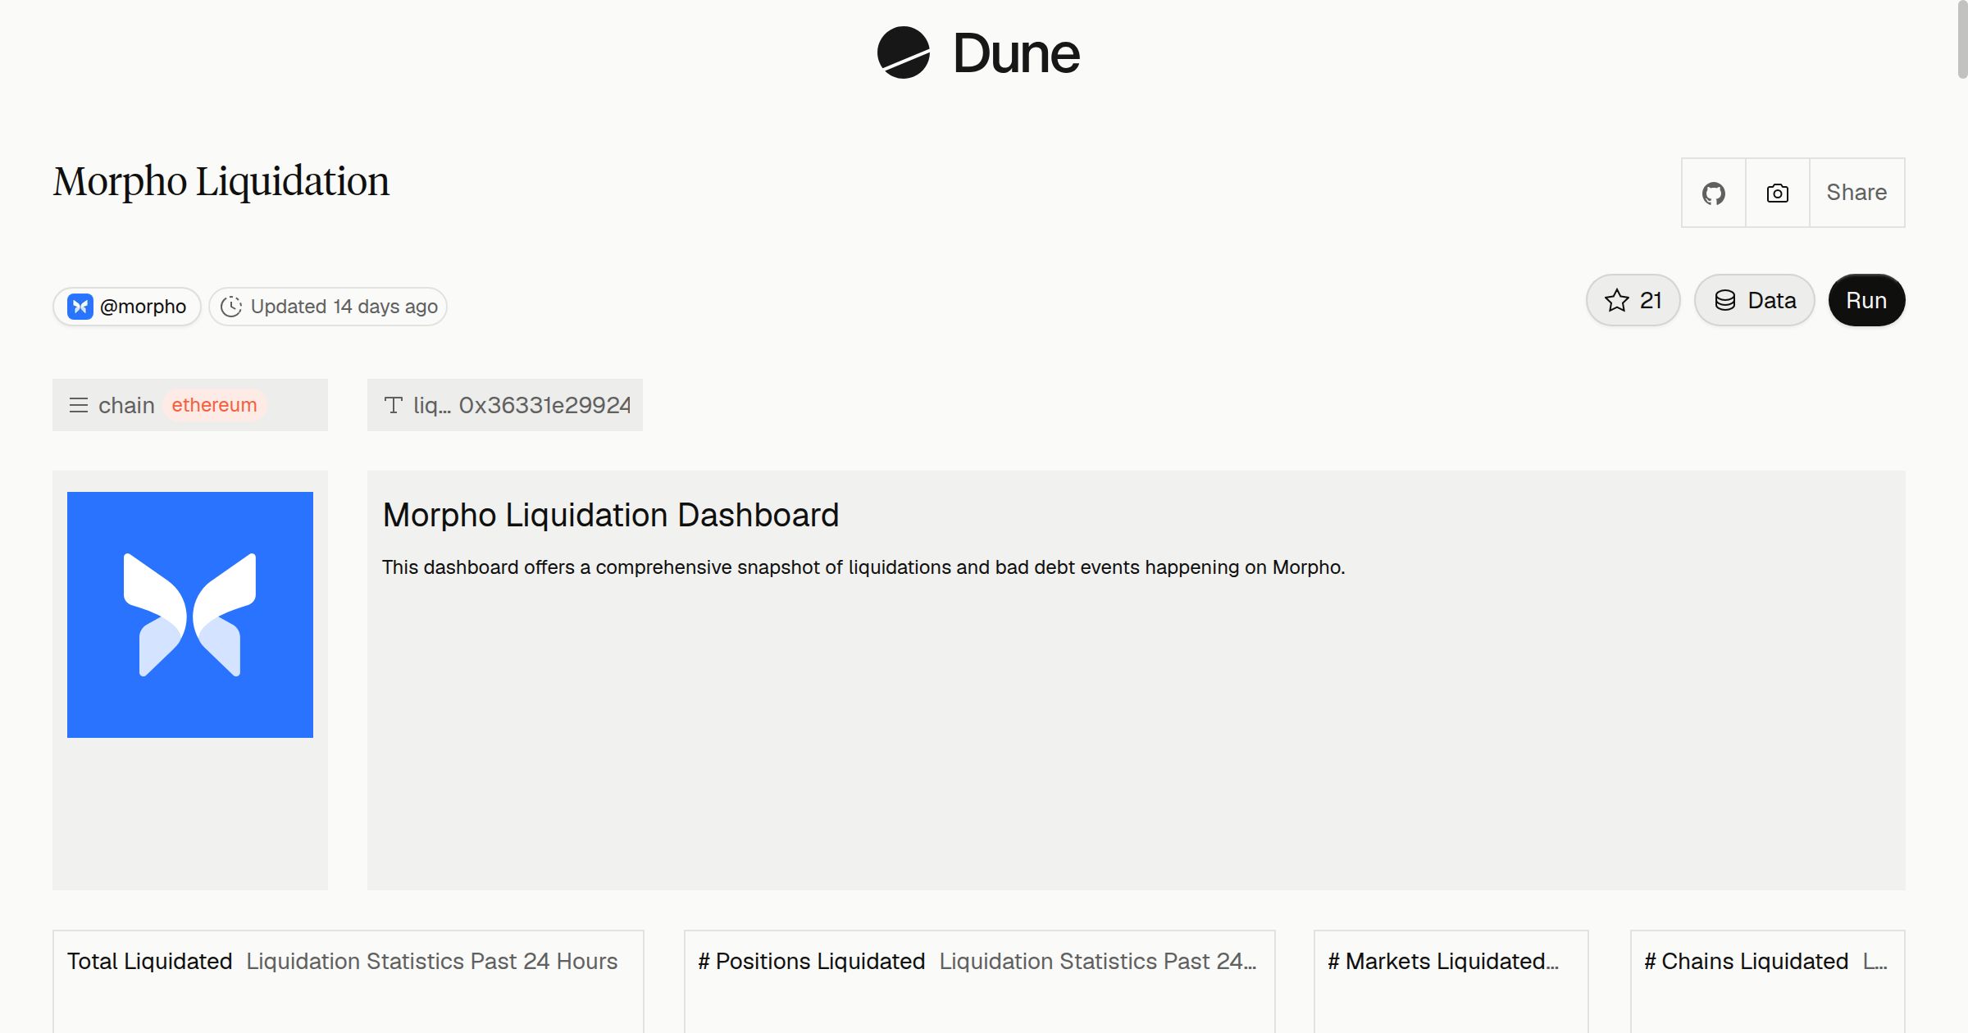1968x1033 pixels.
Task: Open the # Markets Liquidated panel title
Action: click(1443, 961)
